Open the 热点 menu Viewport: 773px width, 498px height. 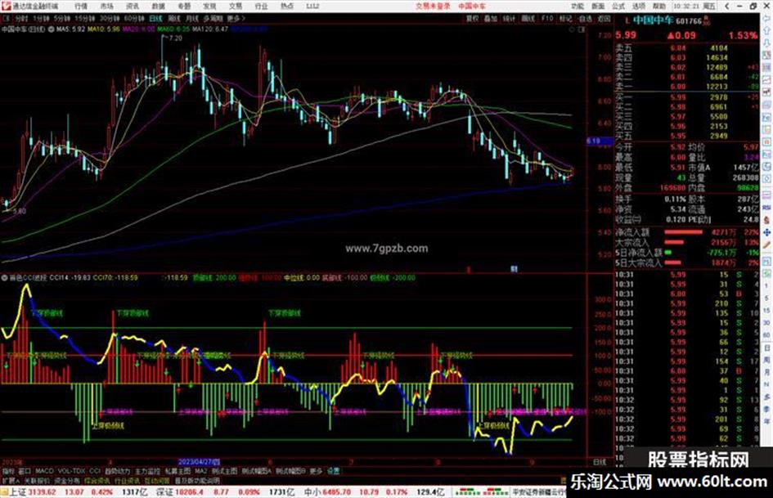click(287, 7)
